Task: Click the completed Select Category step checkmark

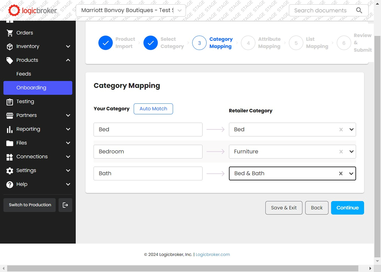Action: pyautogui.click(x=150, y=43)
